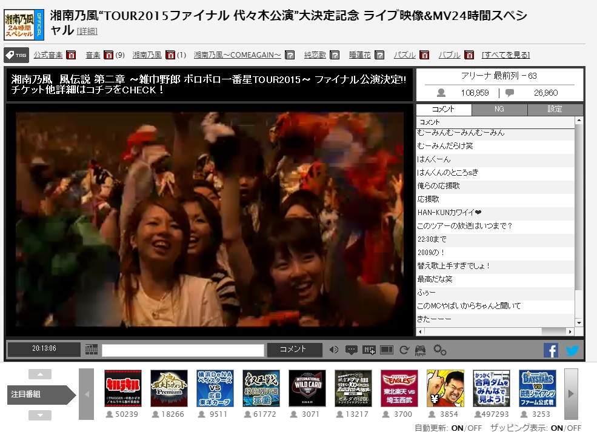Open the 設定 tab in comment panel
Viewport: 597px width, 432px height.
coord(555,110)
